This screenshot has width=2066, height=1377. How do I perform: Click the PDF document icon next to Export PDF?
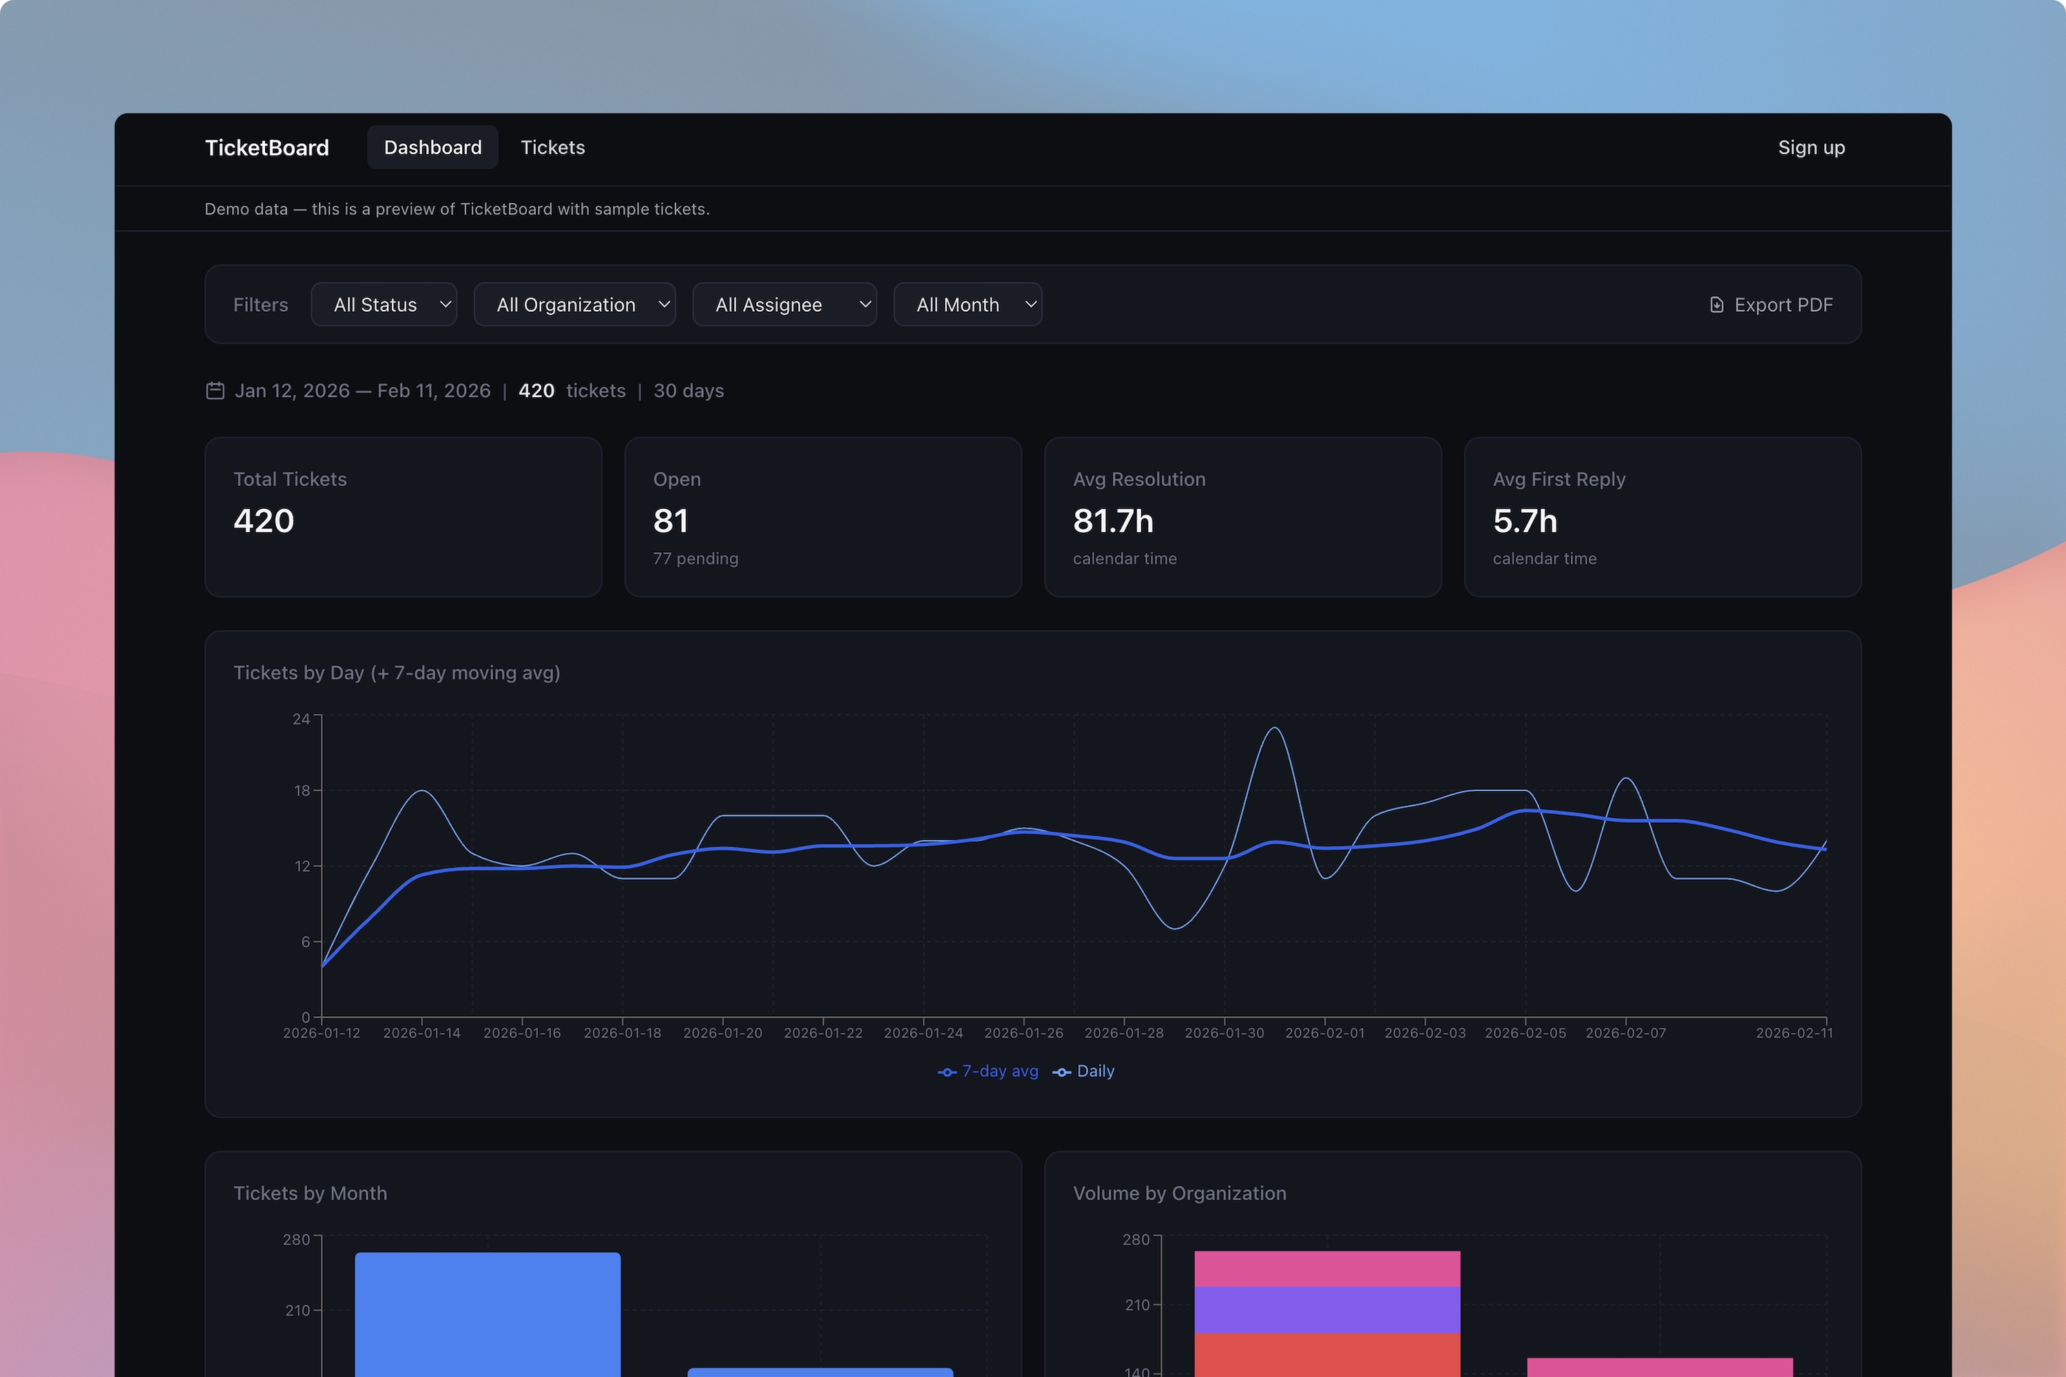coord(1716,304)
